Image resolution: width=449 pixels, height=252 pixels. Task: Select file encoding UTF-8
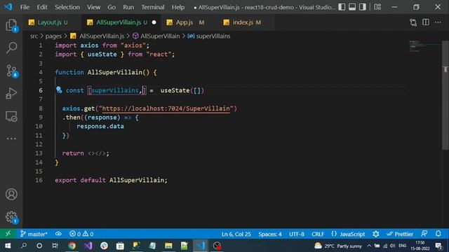pos(297,234)
